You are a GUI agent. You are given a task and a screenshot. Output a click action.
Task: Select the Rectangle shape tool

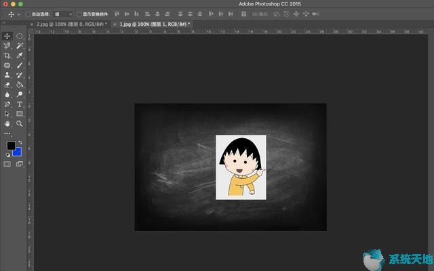coord(20,114)
